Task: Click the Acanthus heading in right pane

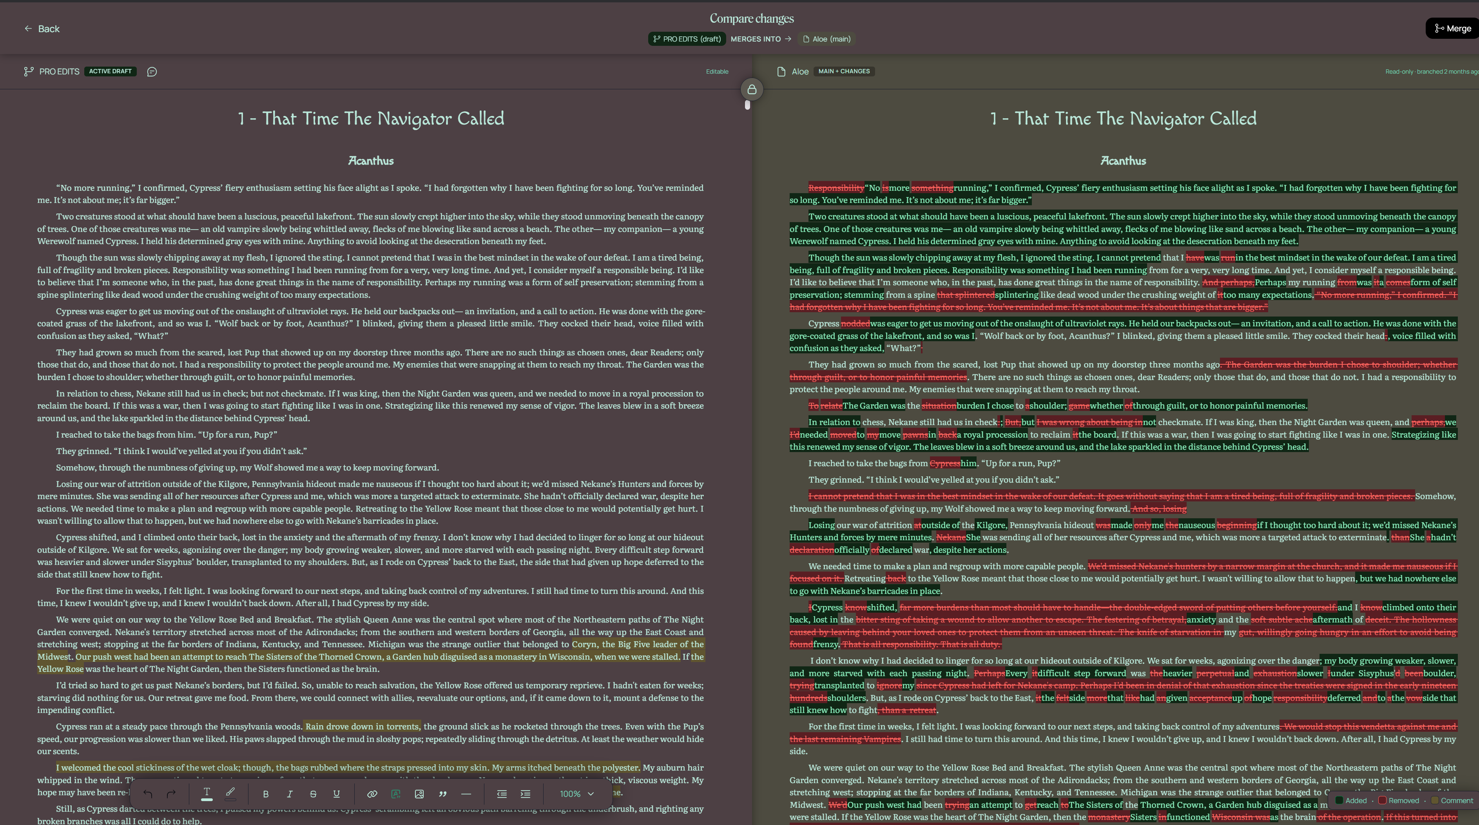Action: click(1123, 161)
